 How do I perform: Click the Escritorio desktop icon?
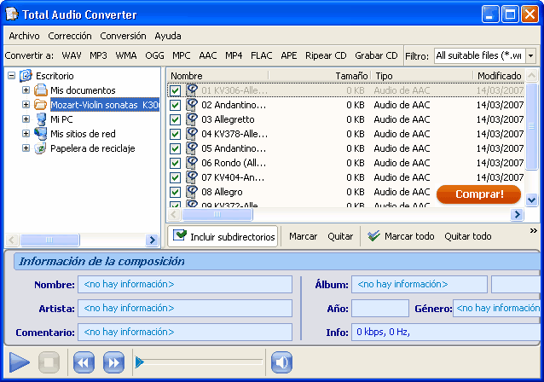pyautogui.click(x=26, y=76)
